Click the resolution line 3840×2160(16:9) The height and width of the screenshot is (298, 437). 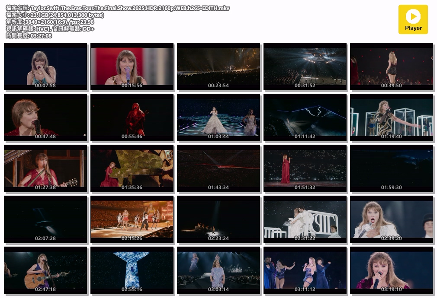pos(50,22)
